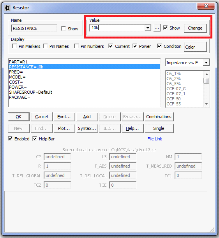Select model C6_5% in the list
The height and width of the screenshot is (238, 219).
[185, 84]
